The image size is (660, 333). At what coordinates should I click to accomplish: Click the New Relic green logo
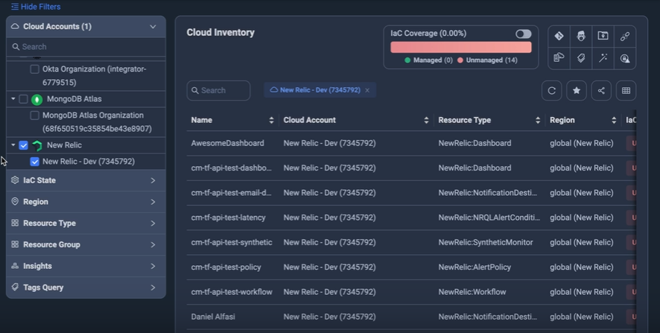37,146
